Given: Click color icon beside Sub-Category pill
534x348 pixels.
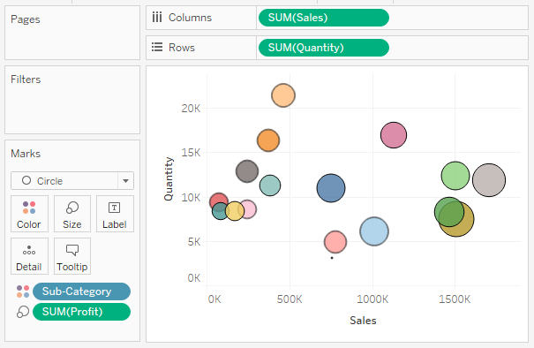Looking at the screenshot, I should pyautogui.click(x=23, y=291).
